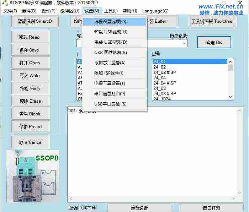This screenshot has width=249, height=212.
Task: Click the 打开 Open button
Action: pos(31,63)
